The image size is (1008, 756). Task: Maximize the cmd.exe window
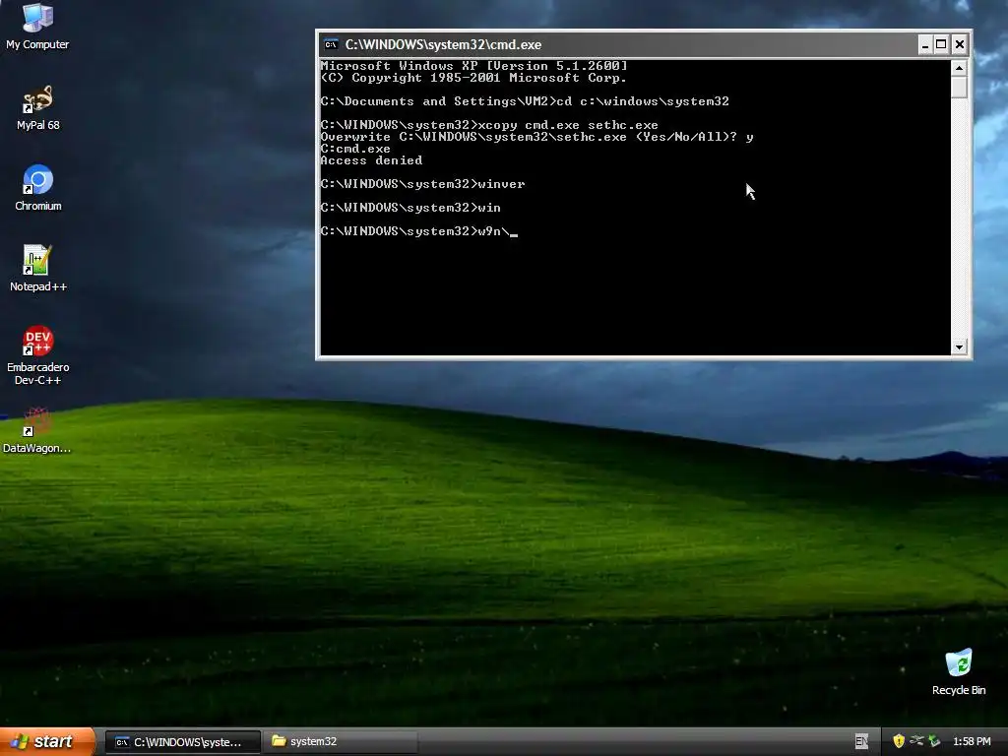941,44
